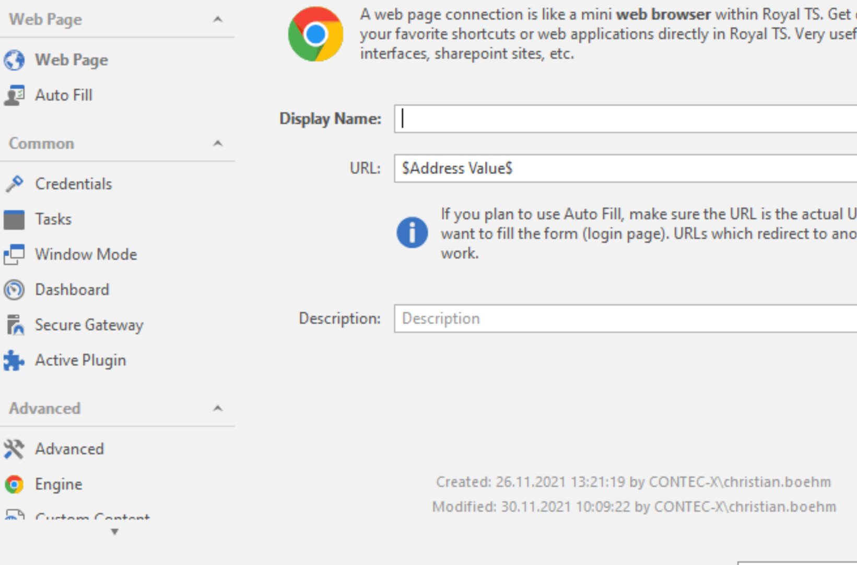Click the large Chrome logo in header
This screenshot has width=857, height=565.
(x=315, y=34)
